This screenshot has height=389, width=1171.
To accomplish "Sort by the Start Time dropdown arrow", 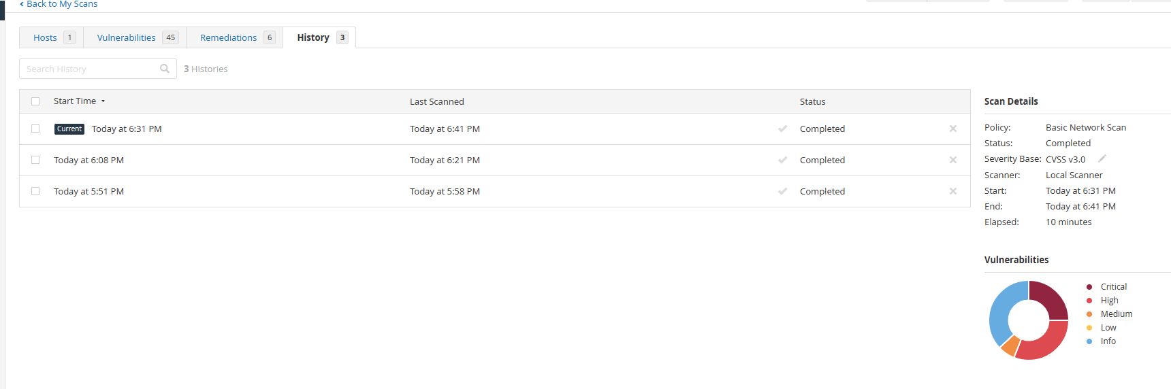I will point(103,101).
